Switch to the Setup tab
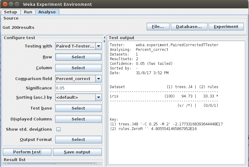249x167 pixels. click(x=11, y=12)
